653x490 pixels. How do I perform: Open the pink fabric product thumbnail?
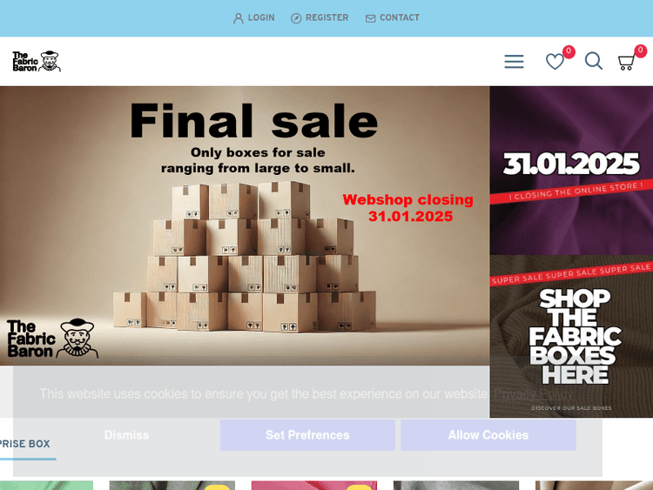(314, 486)
